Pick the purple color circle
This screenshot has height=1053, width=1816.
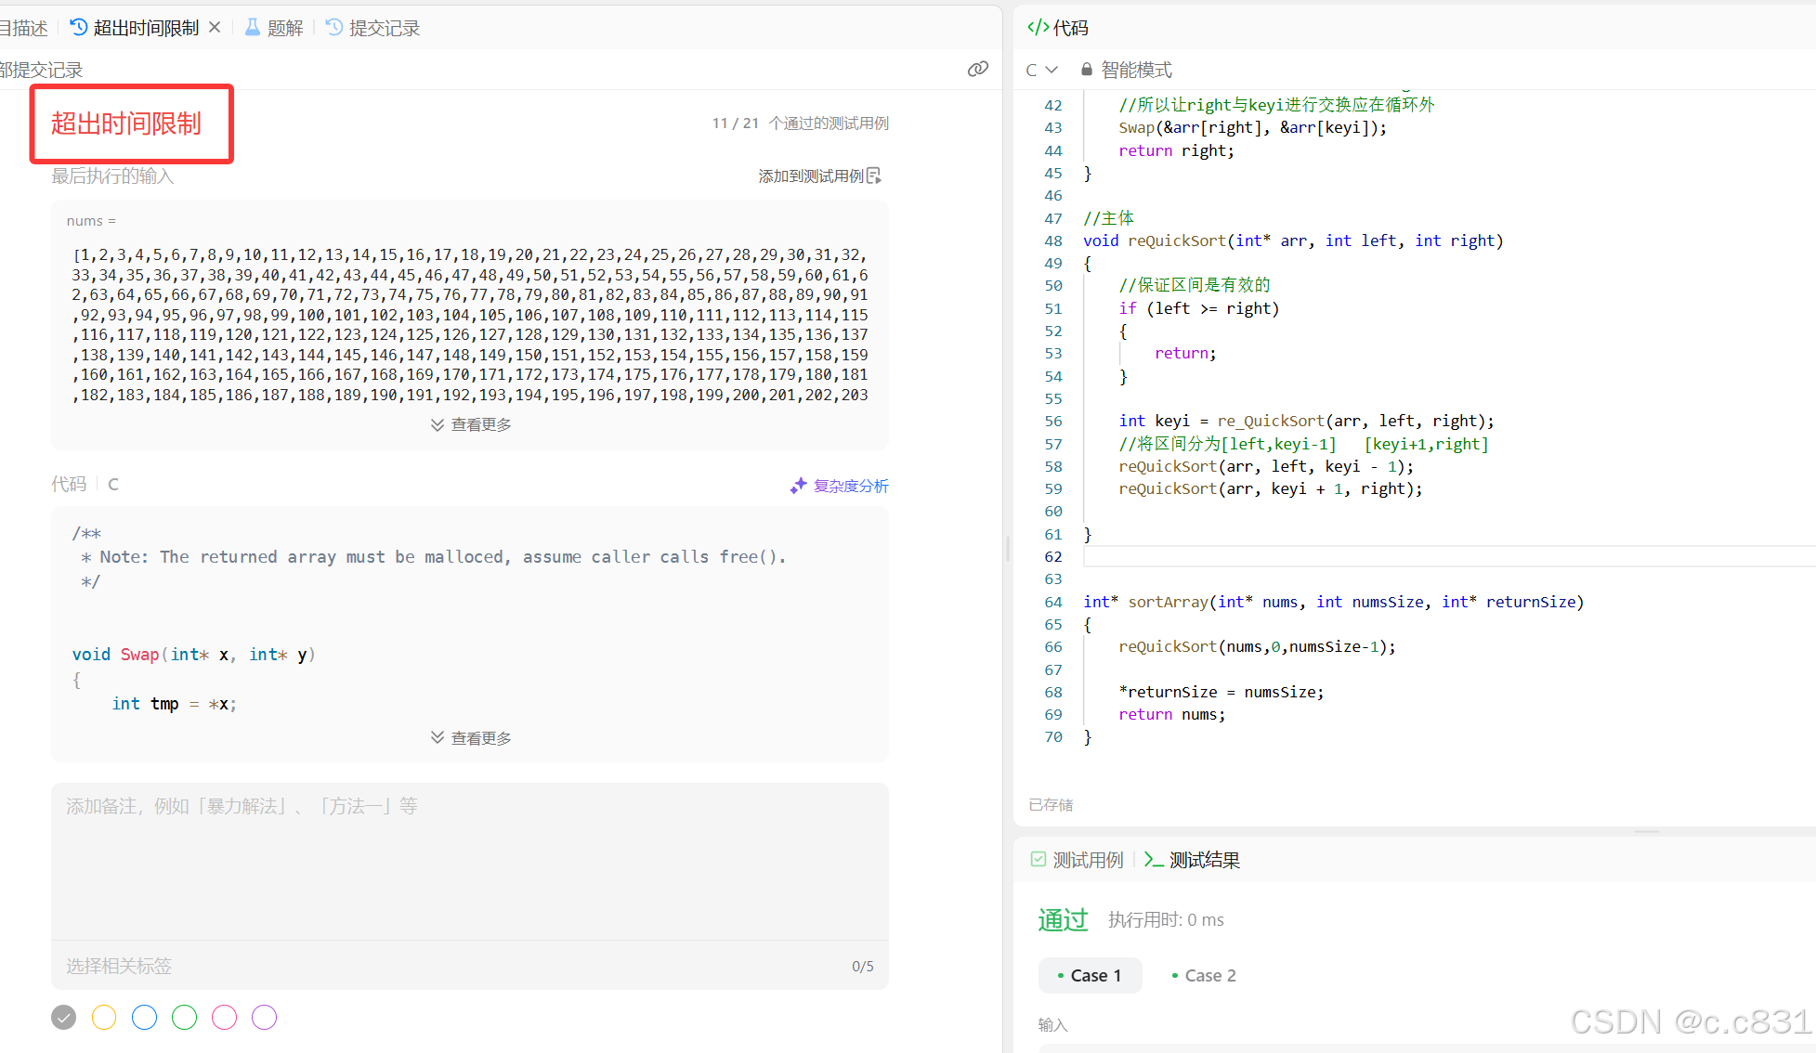tap(264, 1018)
